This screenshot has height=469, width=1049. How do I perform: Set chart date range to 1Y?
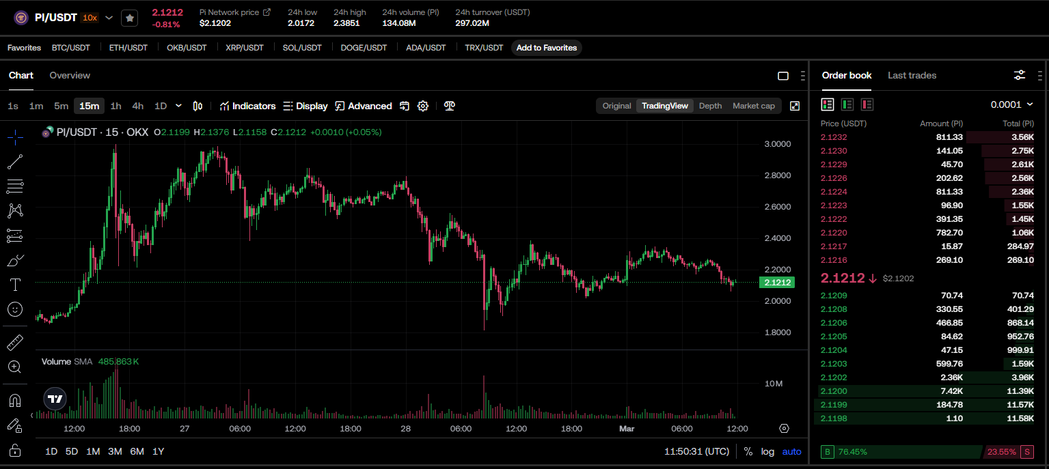coord(159,451)
